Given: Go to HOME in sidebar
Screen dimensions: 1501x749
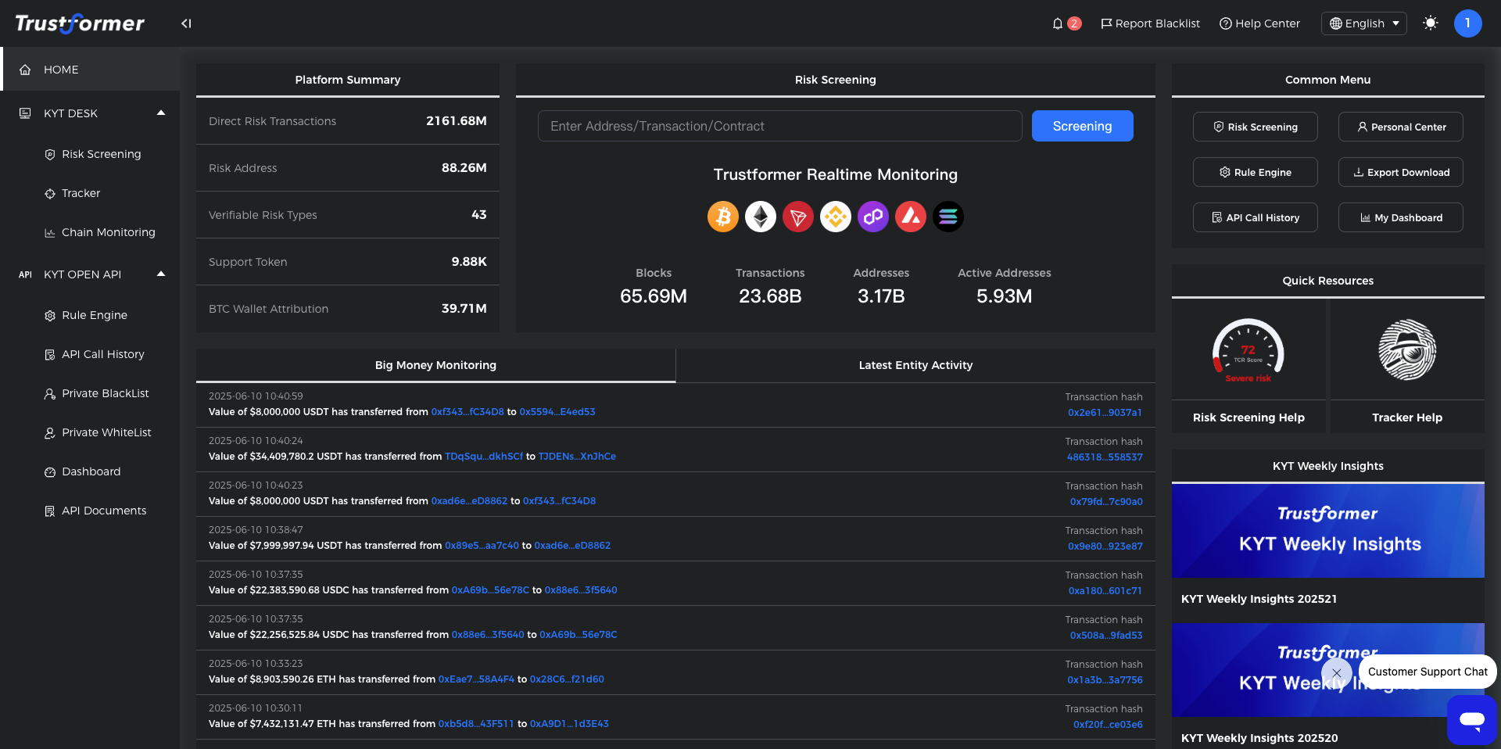Looking at the screenshot, I should 90,70.
